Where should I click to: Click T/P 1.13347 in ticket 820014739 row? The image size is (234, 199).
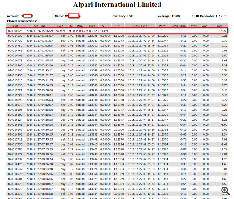(x=119, y=41)
